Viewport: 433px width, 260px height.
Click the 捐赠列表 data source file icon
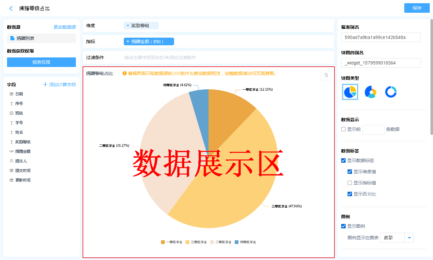click(x=12, y=38)
